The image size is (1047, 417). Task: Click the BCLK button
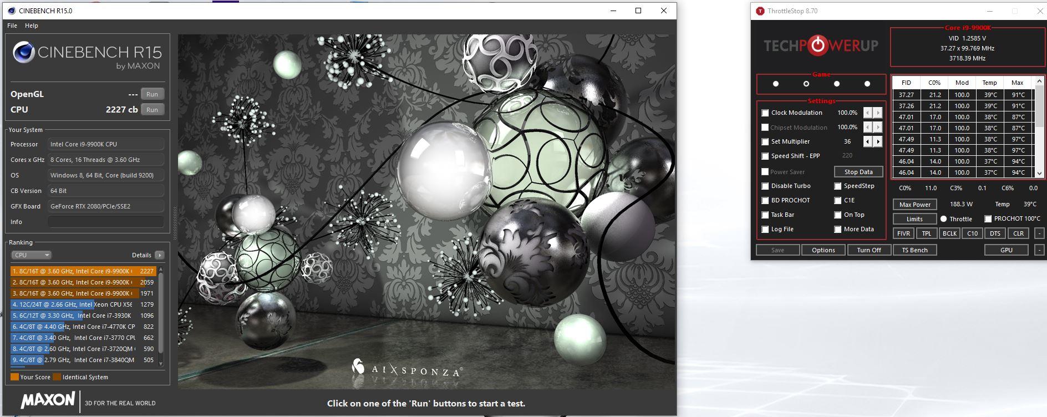[x=949, y=233]
